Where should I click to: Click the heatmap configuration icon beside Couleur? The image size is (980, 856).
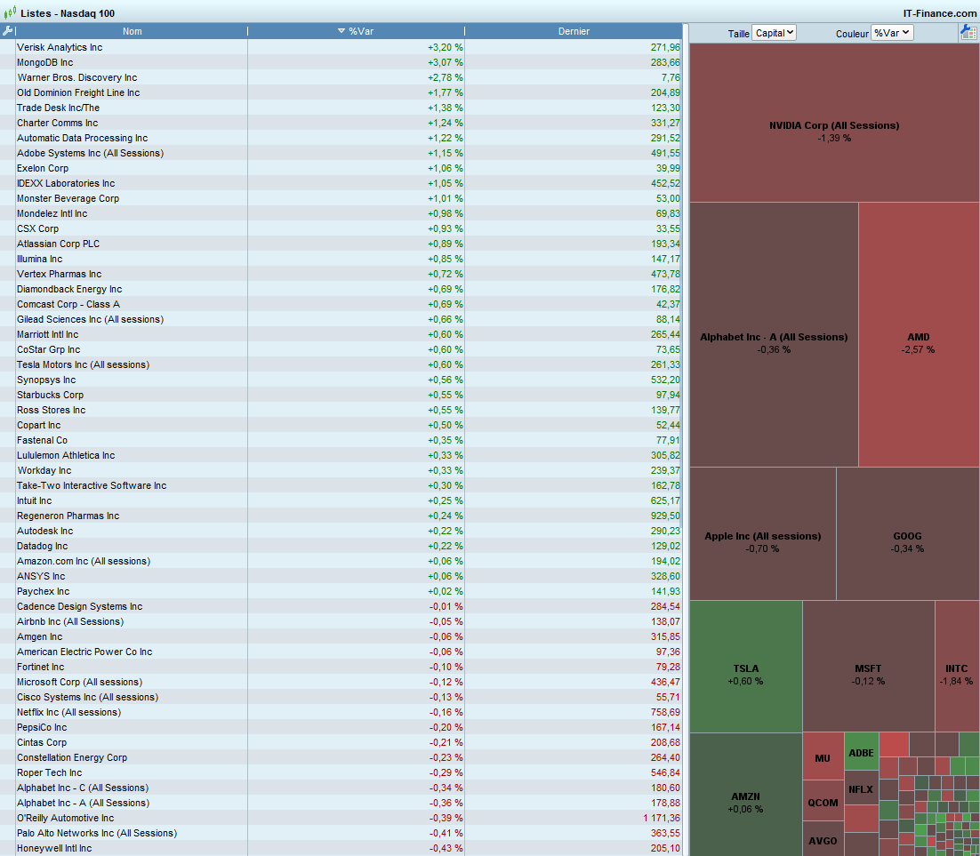coord(968,33)
